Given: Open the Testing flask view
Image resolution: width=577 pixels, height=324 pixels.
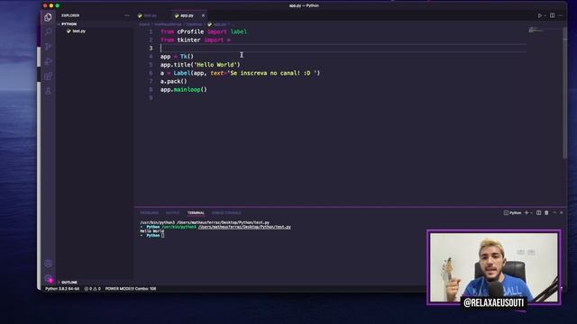Looking at the screenshot, I should pyautogui.click(x=48, y=91).
